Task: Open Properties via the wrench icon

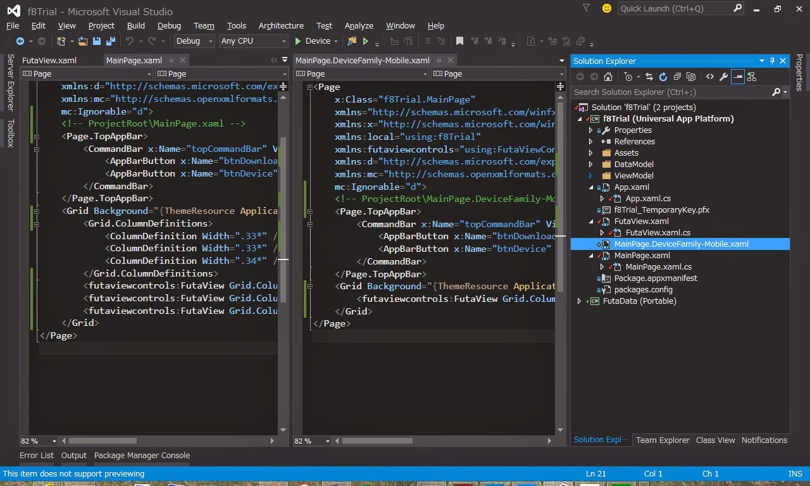Action: 724,77
